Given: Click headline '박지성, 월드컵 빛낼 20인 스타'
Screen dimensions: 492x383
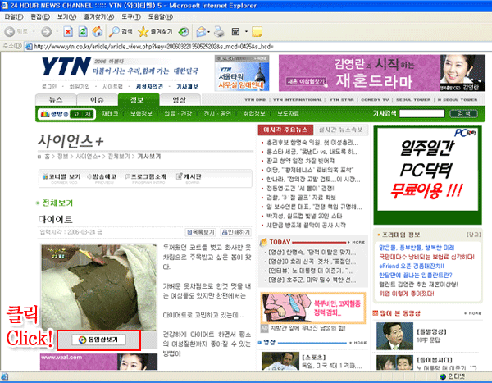Looking at the screenshot, I should pyautogui.click(x=304, y=216).
